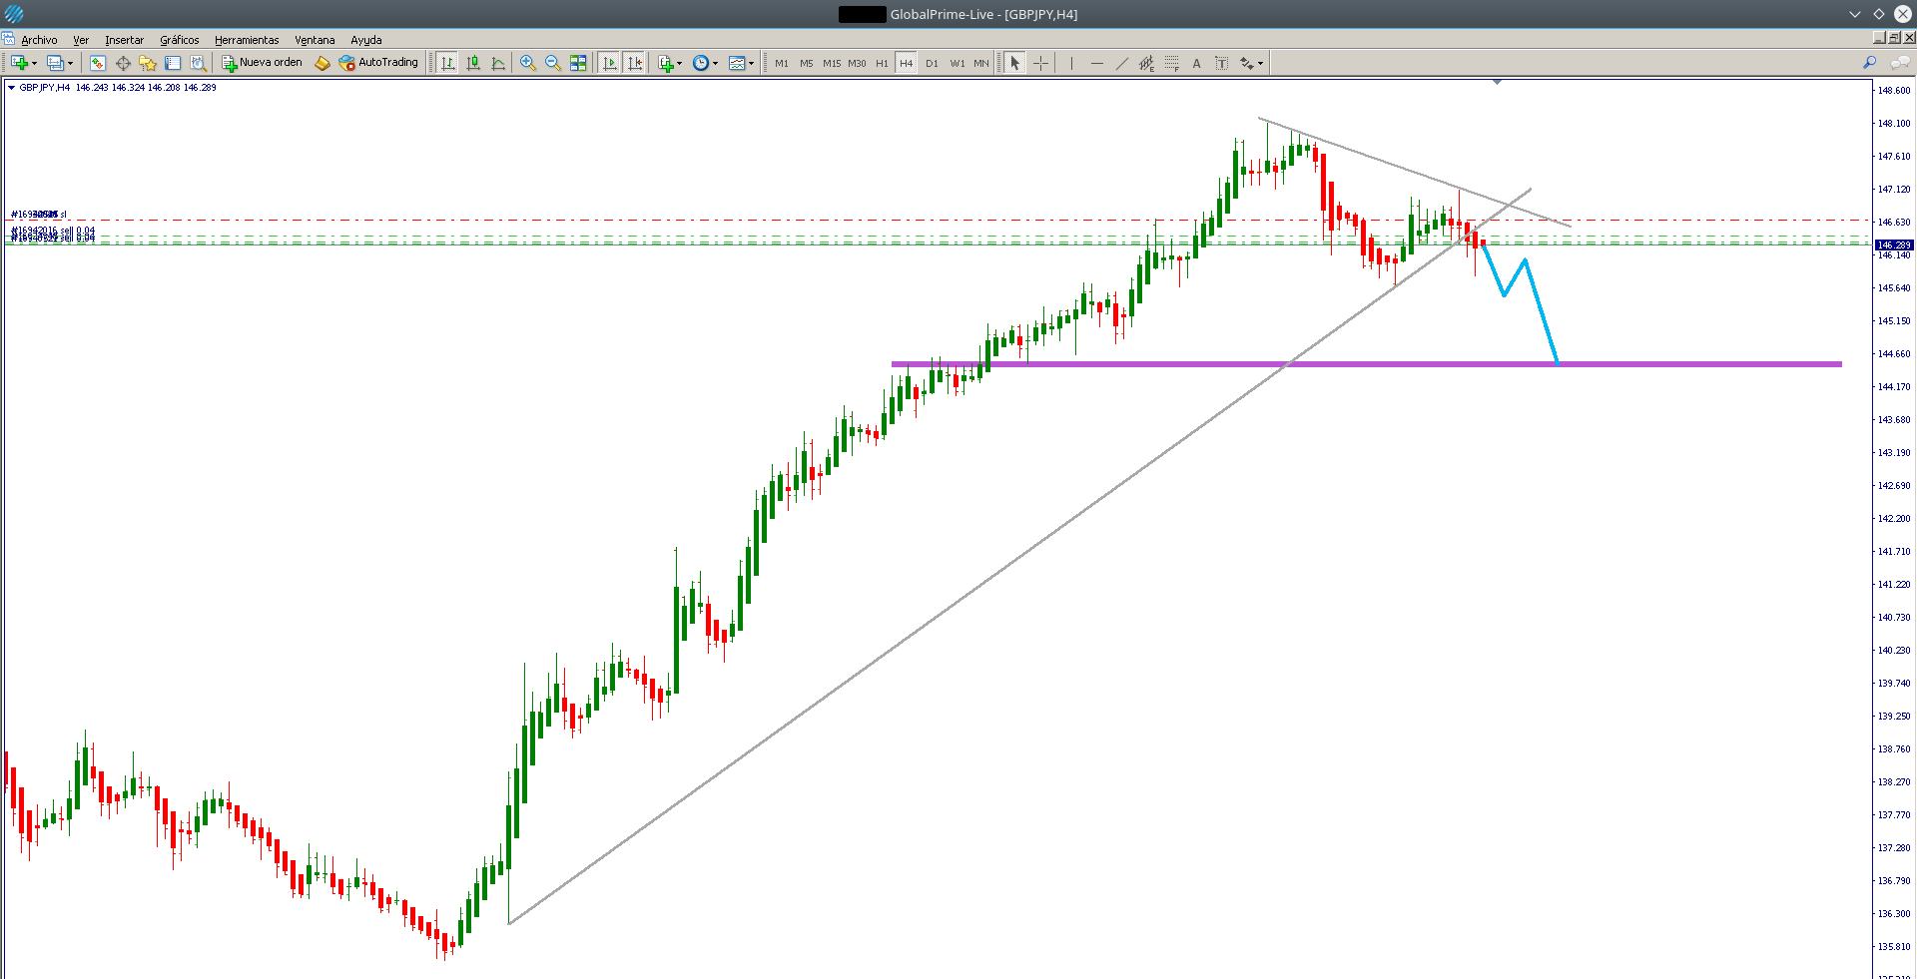Zoom in on the chart
The height and width of the screenshot is (979, 1917).
coord(528,63)
